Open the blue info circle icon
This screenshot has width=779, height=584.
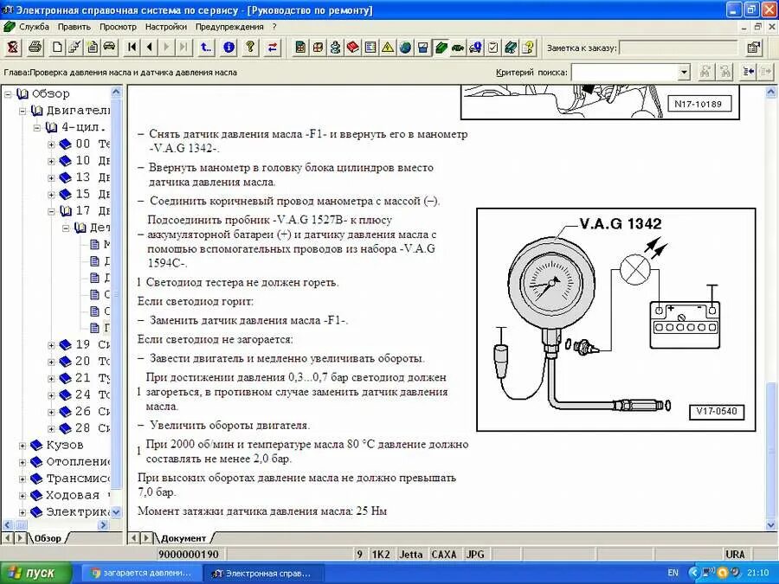pos(229,48)
